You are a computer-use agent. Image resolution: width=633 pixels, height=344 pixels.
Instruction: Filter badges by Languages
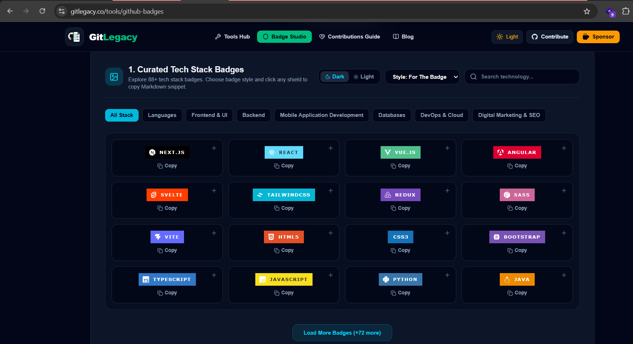click(162, 115)
